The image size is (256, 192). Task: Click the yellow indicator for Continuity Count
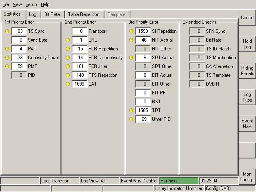[x=7, y=58]
